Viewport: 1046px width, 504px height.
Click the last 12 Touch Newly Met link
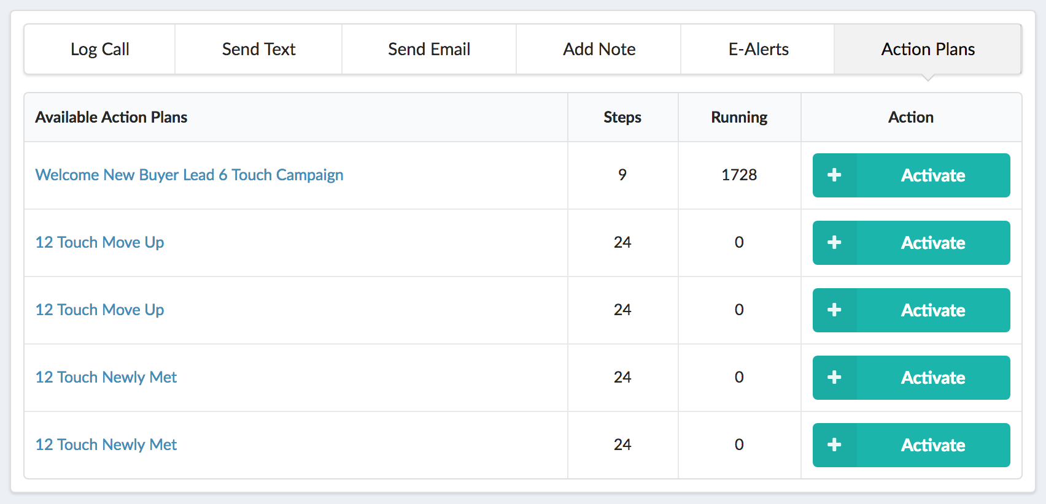pos(106,445)
